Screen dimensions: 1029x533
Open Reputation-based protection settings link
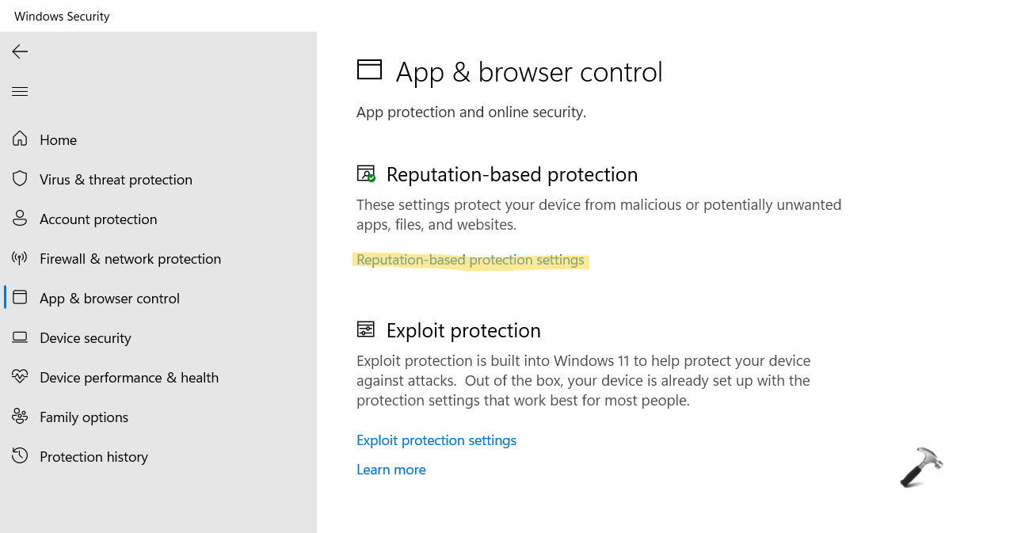coord(470,260)
